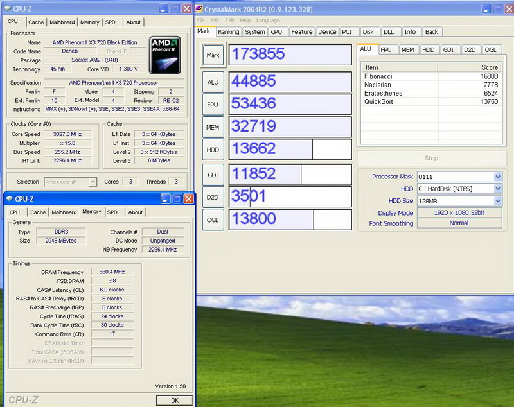Click the MEM benchmark button
The image size is (514, 407).
213,127
